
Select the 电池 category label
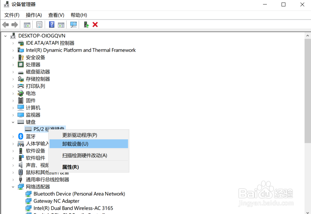[x=31, y=93]
